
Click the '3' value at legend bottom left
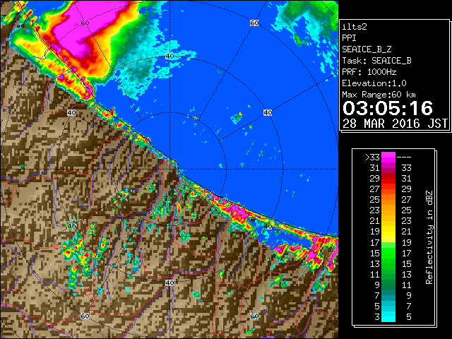(377, 317)
